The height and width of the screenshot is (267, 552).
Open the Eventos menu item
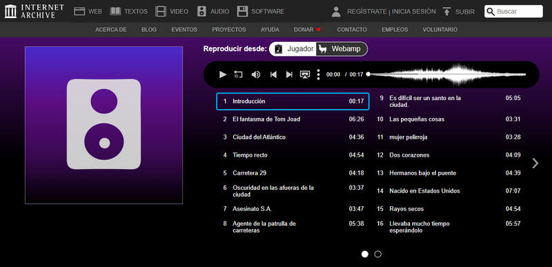tap(184, 30)
